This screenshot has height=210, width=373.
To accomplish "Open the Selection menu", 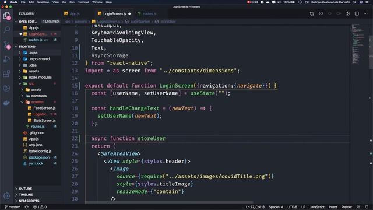I will tap(43, 2).
